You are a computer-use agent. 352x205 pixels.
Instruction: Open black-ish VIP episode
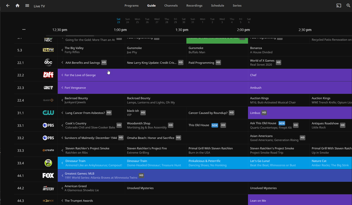(155, 113)
